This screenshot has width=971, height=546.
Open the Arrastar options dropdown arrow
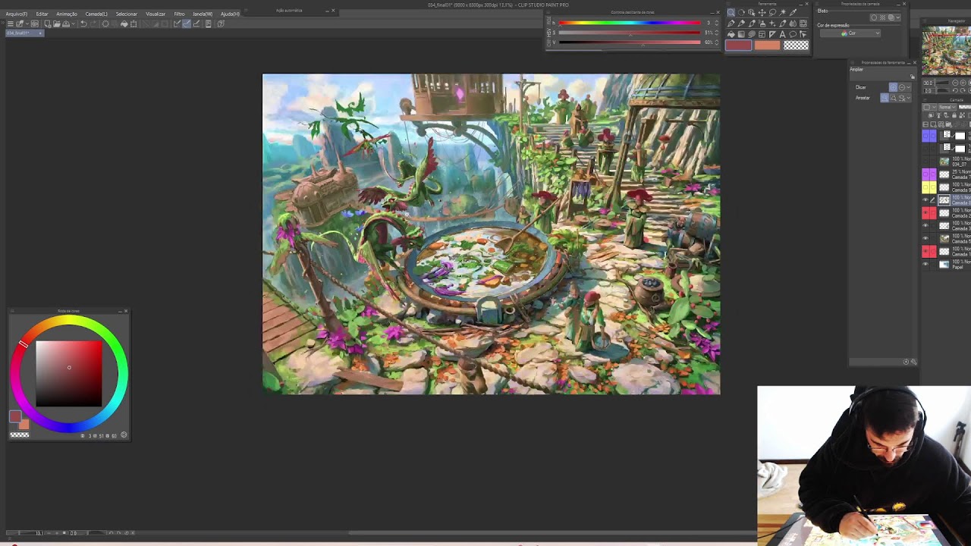pos(908,98)
